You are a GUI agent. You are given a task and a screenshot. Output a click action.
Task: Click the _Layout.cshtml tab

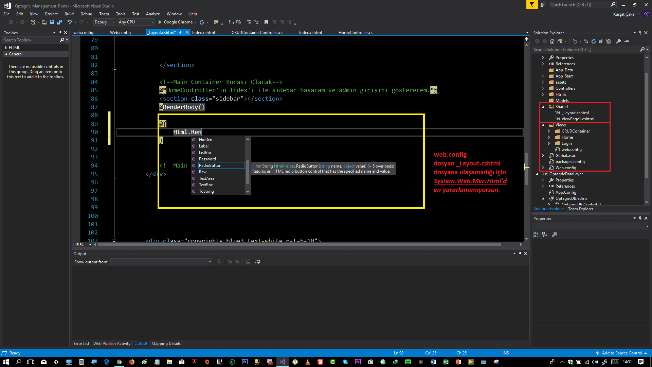click(162, 32)
